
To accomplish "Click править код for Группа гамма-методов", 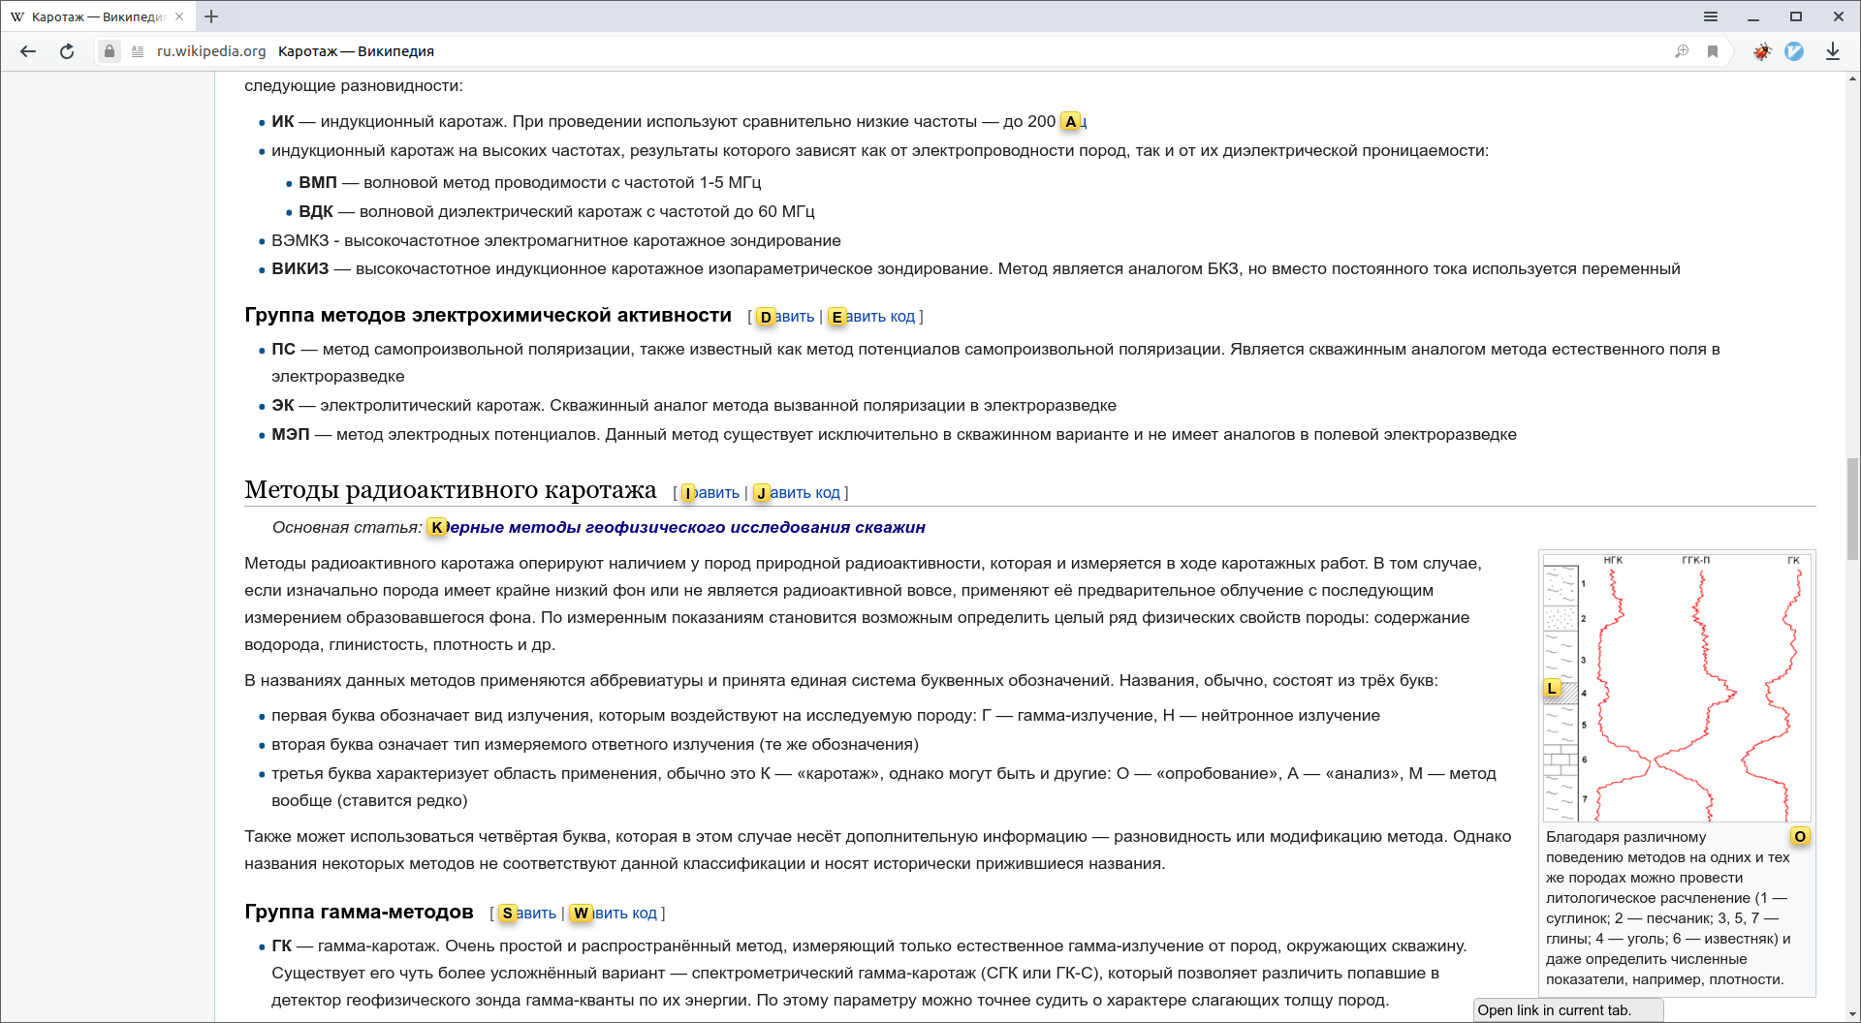I will (622, 914).
